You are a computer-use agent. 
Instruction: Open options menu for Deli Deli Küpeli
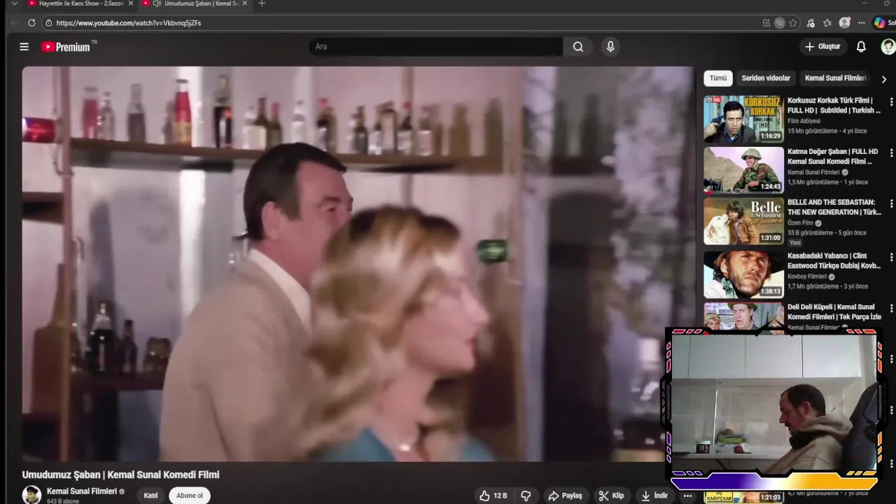tap(891, 307)
